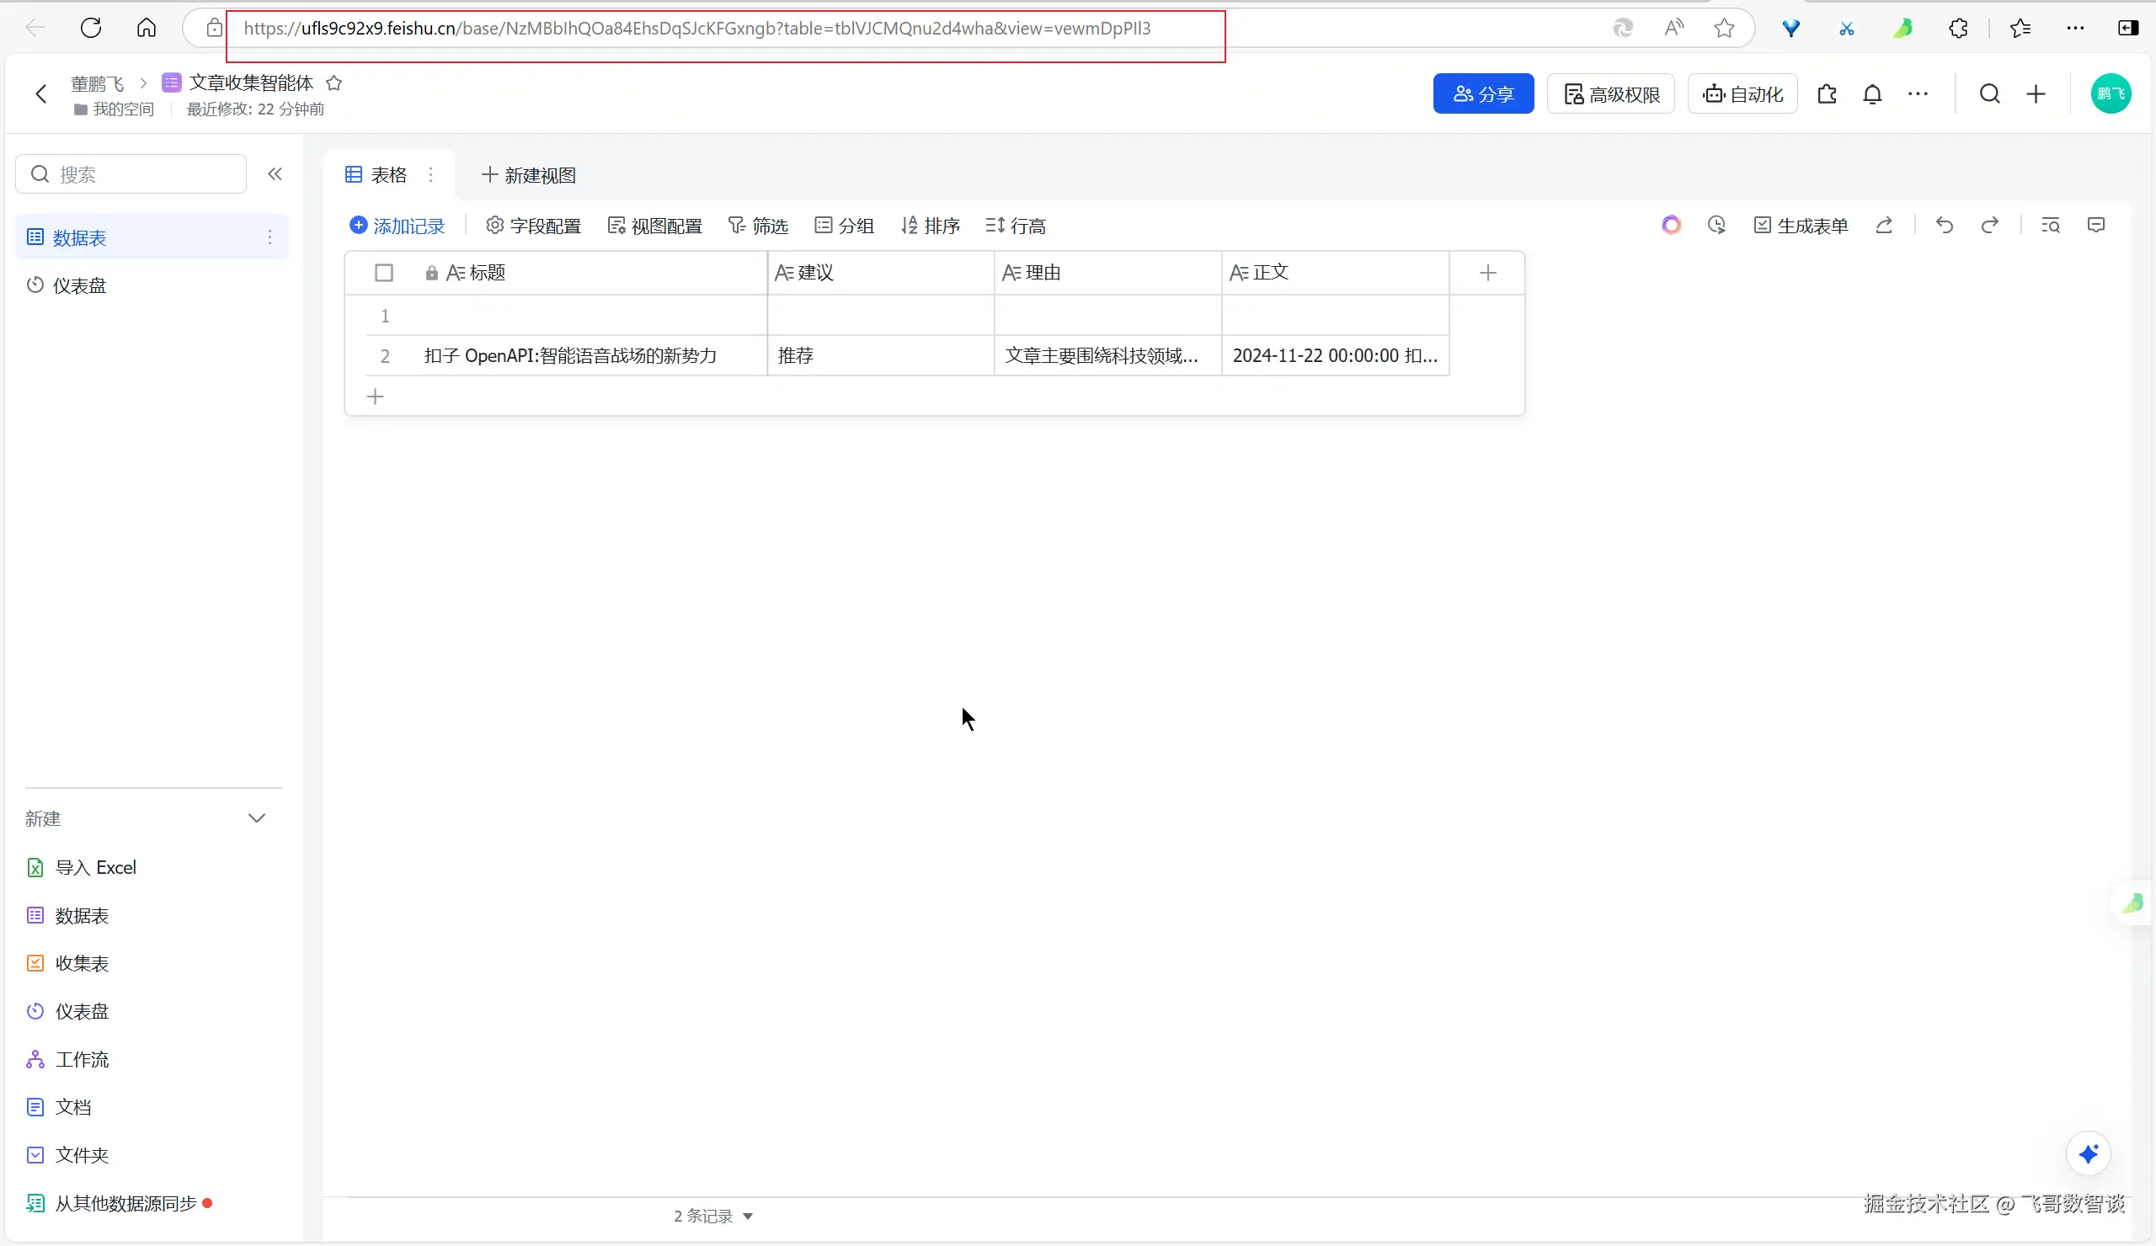Select all records via header checkbox
The height and width of the screenshot is (1246, 2156).
(x=383, y=272)
